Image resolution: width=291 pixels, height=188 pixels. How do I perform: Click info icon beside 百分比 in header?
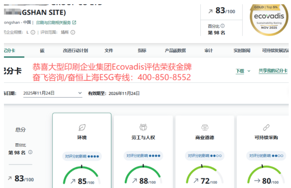pos(223,26)
